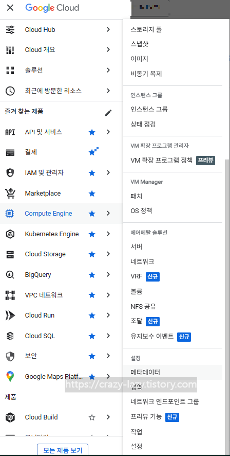The width and height of the screenshot is (230, 456).
Task: Click the Marketplace shopping cart icon
Action: (10, 194)
